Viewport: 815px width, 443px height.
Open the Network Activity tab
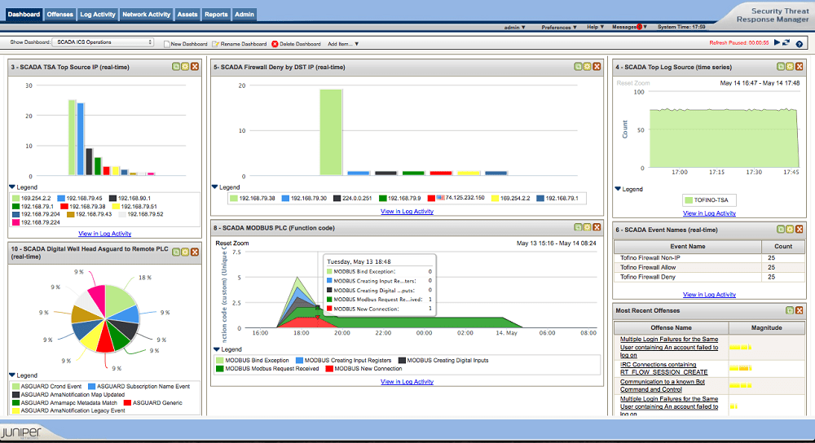pos(146,15)
